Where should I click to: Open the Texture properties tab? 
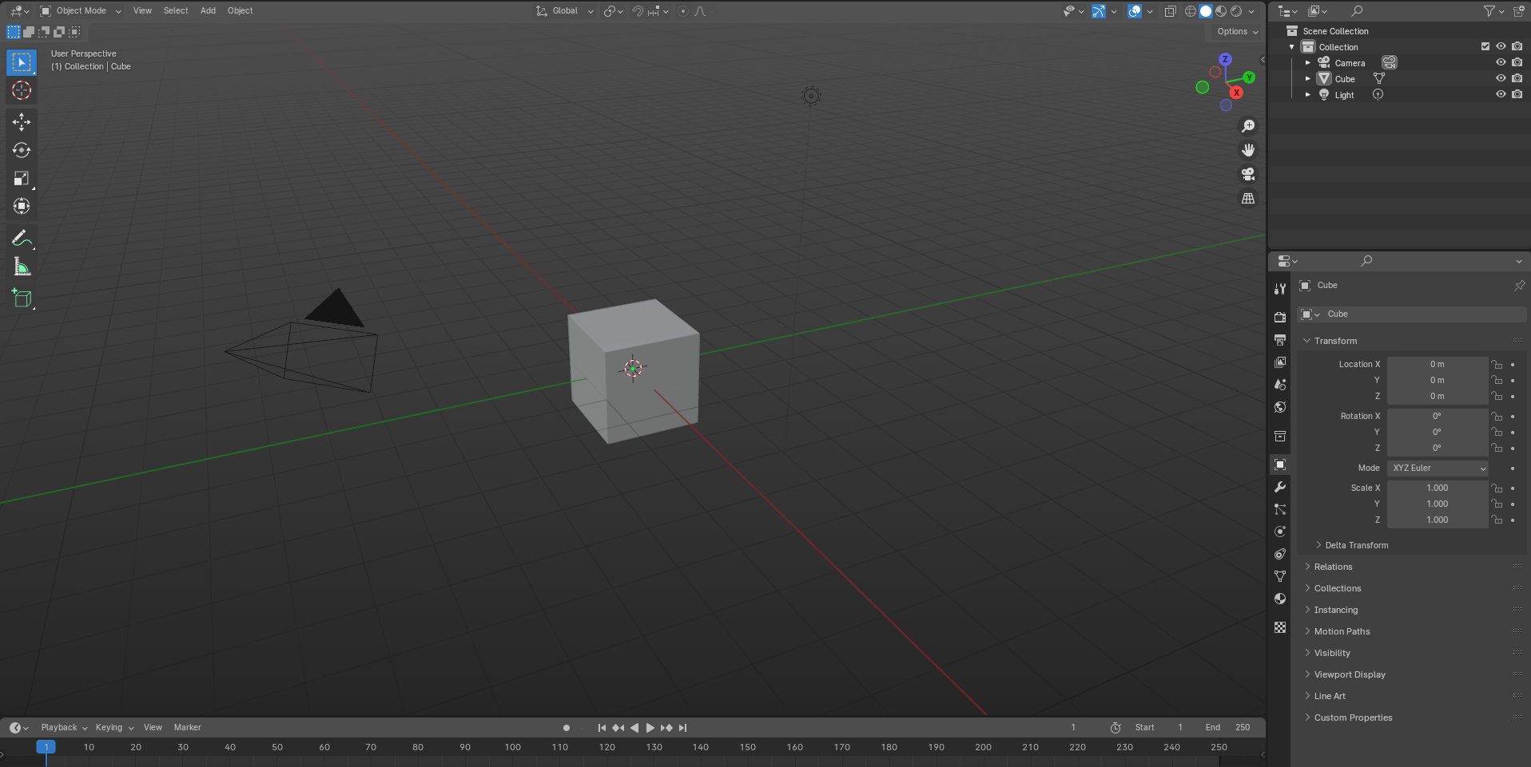click(1280, 627)
